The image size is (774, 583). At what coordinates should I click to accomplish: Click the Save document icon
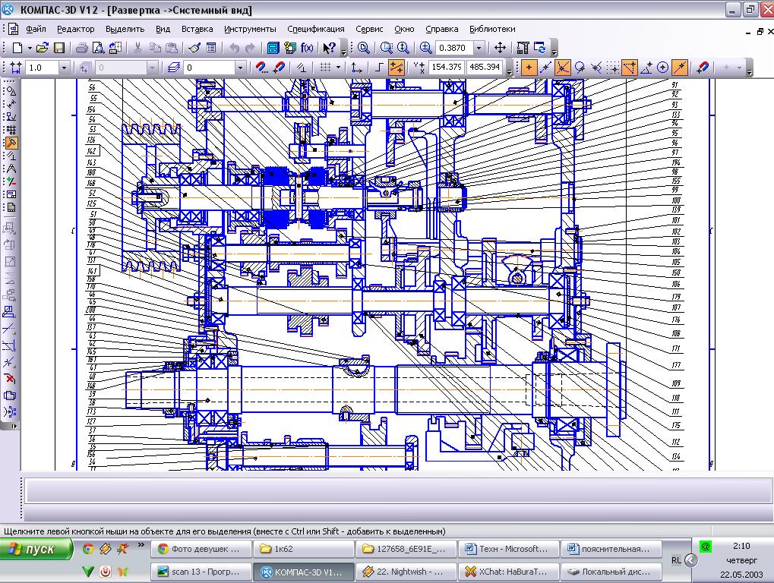point(59,47)
